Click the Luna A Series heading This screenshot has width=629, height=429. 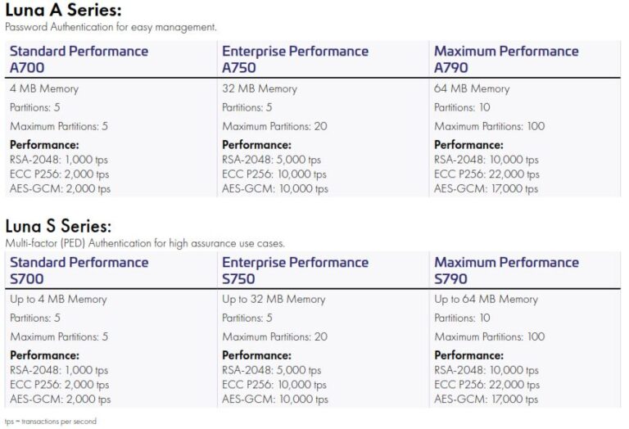62,11
